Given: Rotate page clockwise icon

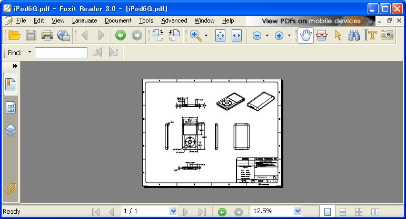Looking at the screenshot, I should tap(157, 35).
